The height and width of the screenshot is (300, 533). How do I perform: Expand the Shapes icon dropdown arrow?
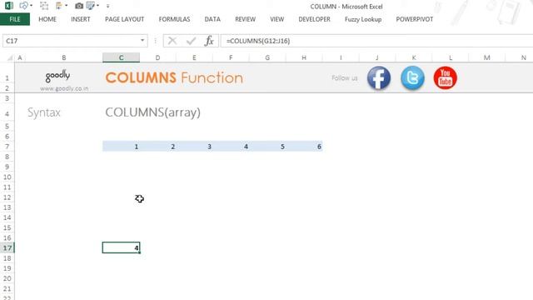click(32, 6)
